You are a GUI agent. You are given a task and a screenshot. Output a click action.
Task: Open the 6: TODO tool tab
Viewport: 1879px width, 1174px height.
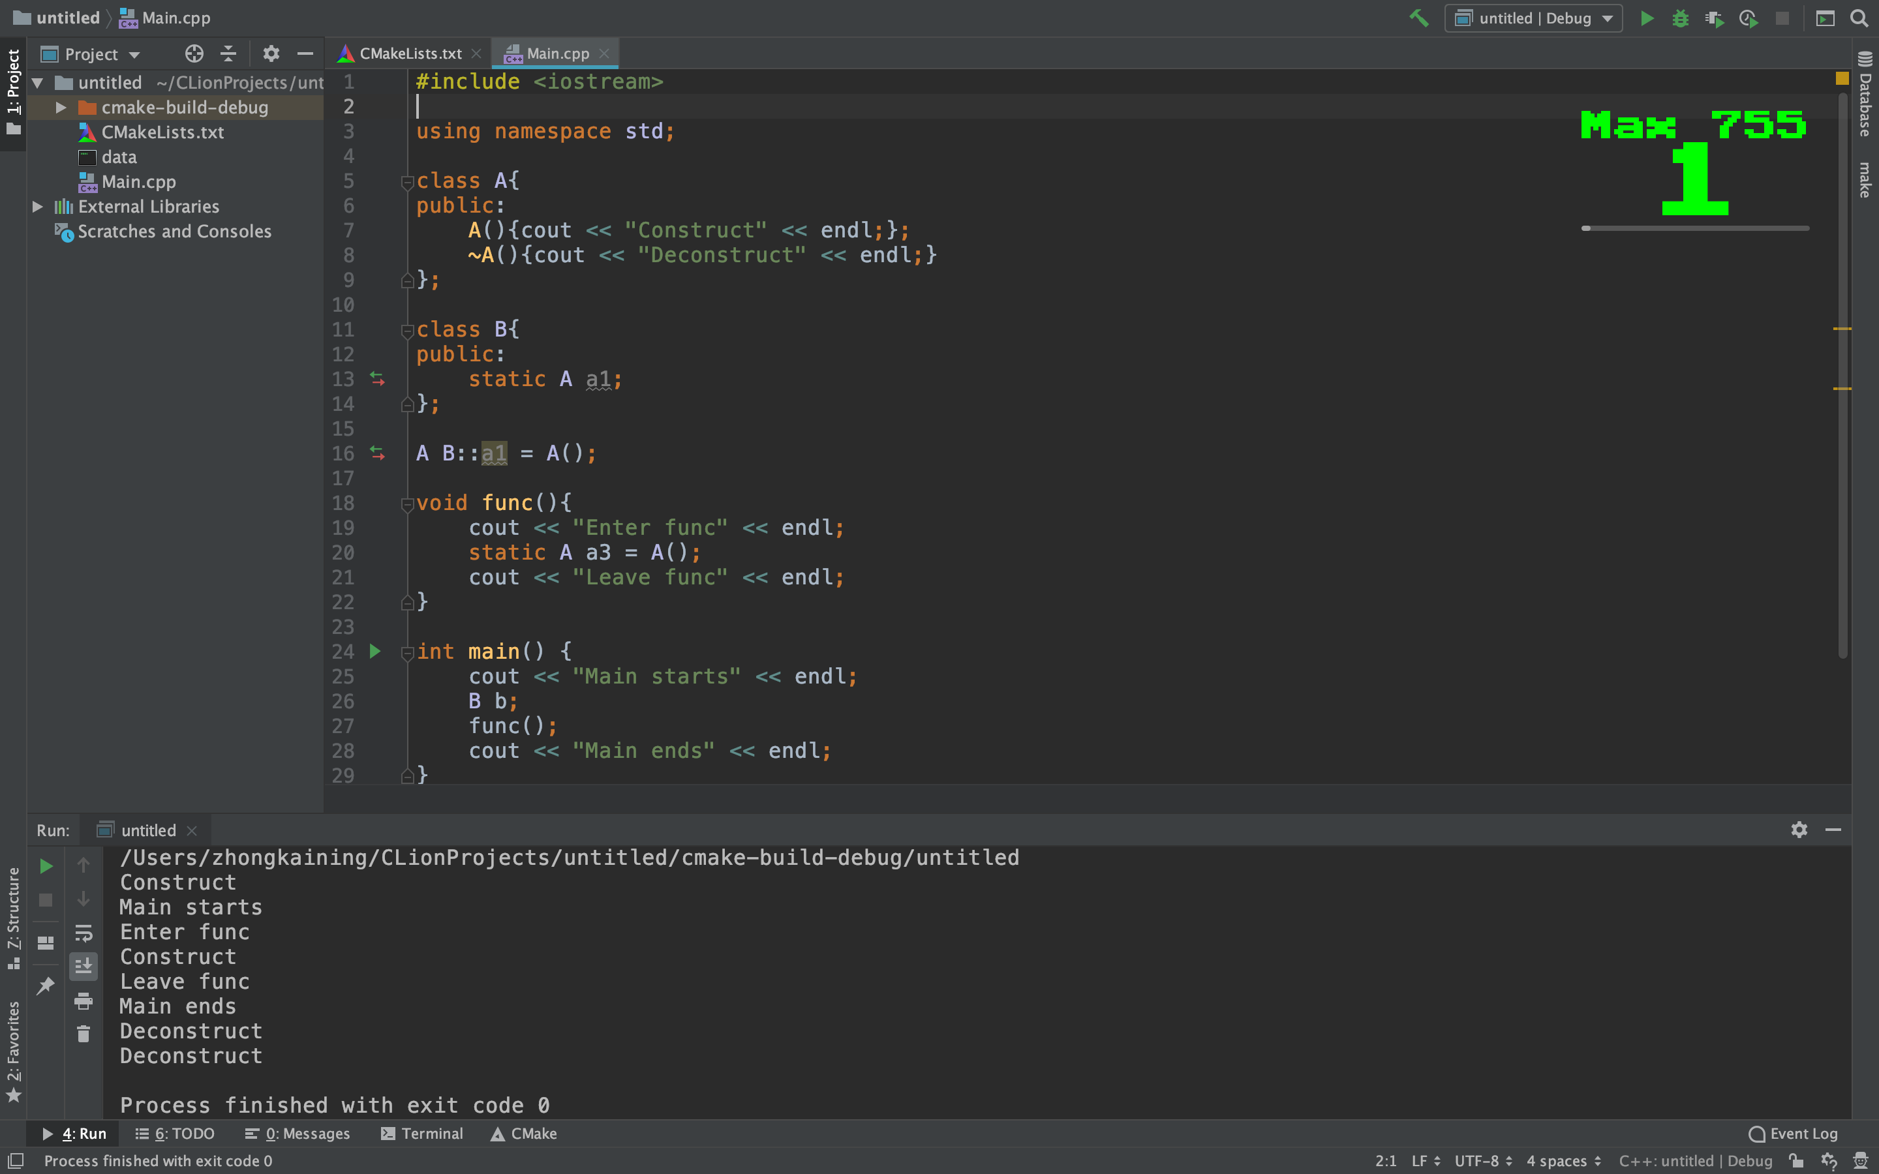click(x=176, y=1134)
